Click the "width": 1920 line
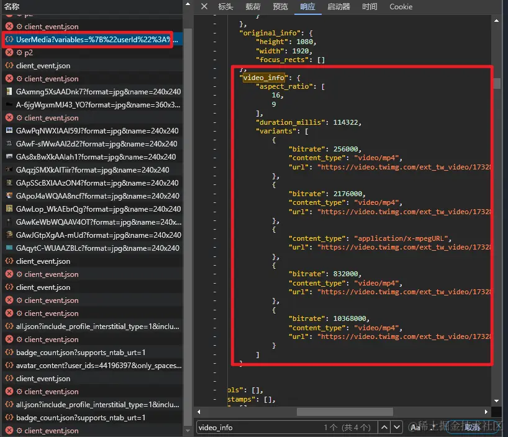Screen dimensions: 508x437 coord(284,51)
